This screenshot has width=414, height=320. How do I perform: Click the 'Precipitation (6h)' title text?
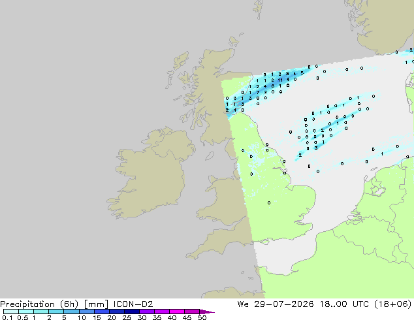pyautogui.click(x=39, y=304)
